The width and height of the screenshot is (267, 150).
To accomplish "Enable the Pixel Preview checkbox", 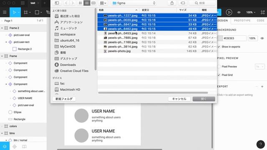I will [x=219, y=67].
